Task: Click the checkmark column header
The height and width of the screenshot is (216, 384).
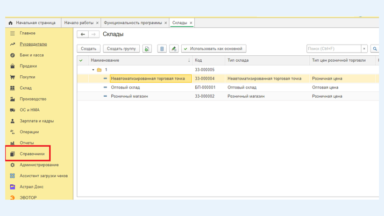Action: pos(81,60)
